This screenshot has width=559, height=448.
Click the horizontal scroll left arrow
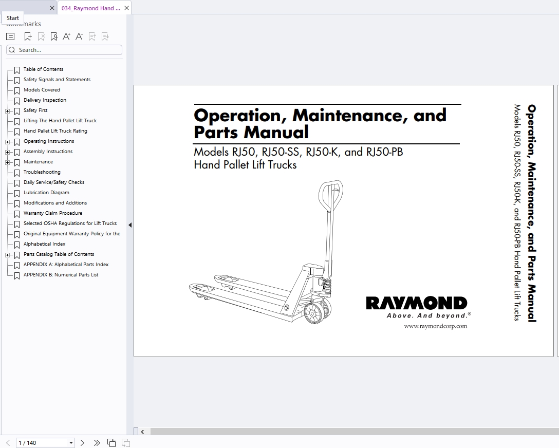point(142,432)
